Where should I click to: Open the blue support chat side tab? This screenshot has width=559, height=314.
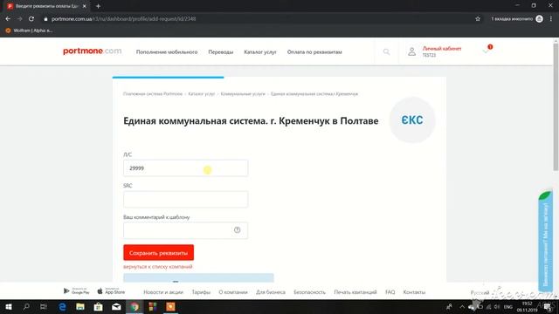click(x=545, y=242)
